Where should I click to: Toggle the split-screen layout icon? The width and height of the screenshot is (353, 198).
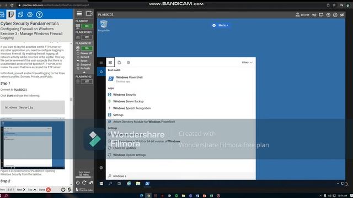tap(89, 13)
